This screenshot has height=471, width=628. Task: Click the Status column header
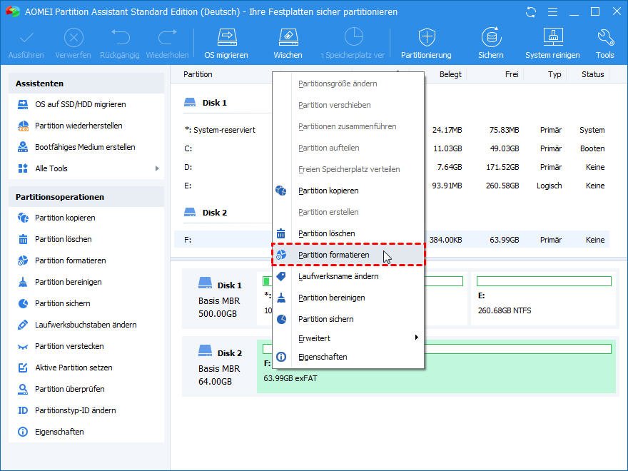click(593, 74)
